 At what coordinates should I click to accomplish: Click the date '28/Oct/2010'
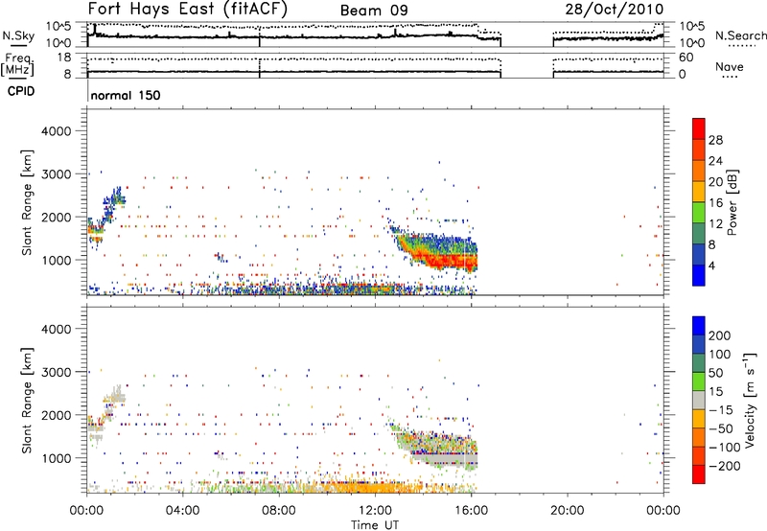[615, 10]
